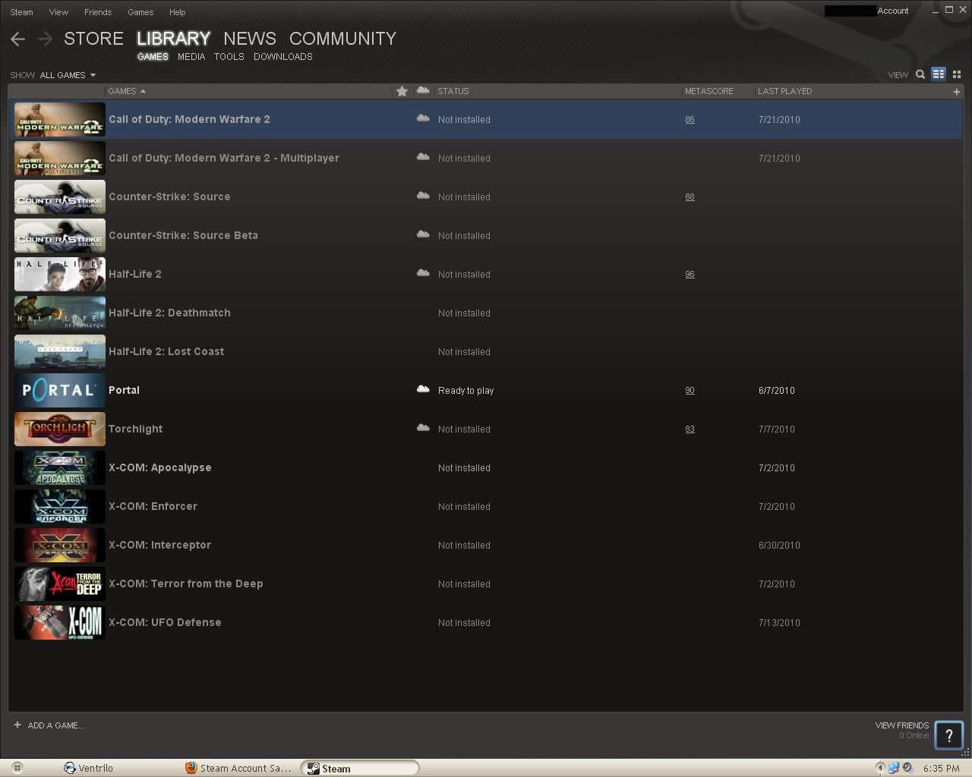Image resolution: width=972 pixels, height=777 pixels.
Task: Select X-COM: Interceptor title
Action: 159,545
